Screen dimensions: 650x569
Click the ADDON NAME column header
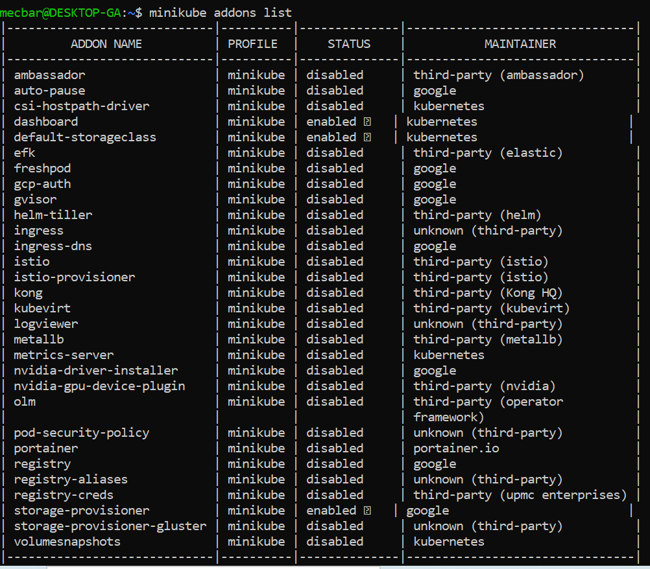[x=106, y=44]
